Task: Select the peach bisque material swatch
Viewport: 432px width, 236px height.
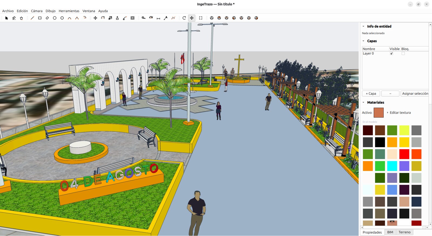Action: [392, 154]
